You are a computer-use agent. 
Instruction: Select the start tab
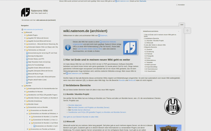(x=182, y=25)
